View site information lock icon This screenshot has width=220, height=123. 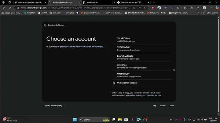[x=18, y=8]
